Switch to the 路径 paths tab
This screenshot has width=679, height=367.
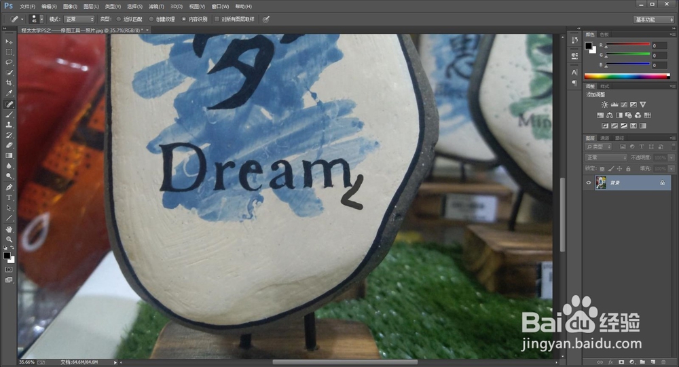620,138
